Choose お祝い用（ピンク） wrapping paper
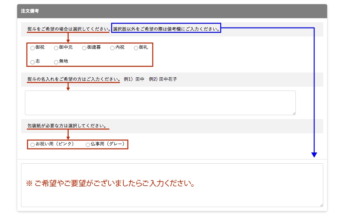Image resolution: width=343 pixels, height=219 pixels. (32, 145)
